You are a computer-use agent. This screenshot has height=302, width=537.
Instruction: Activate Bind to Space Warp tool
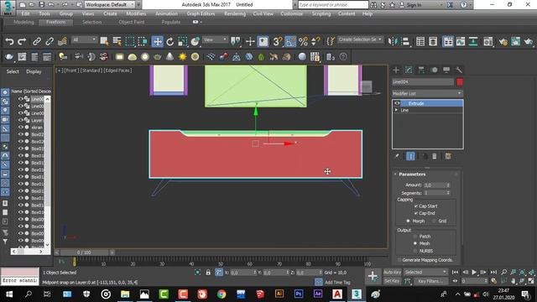coord(62,42)
